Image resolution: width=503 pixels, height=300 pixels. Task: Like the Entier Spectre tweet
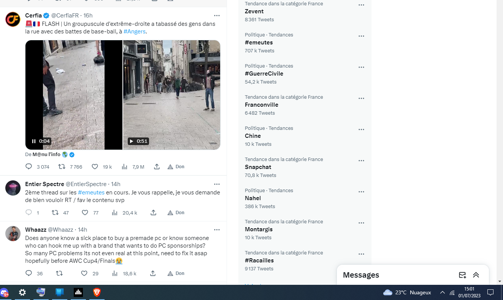point(85,213)
